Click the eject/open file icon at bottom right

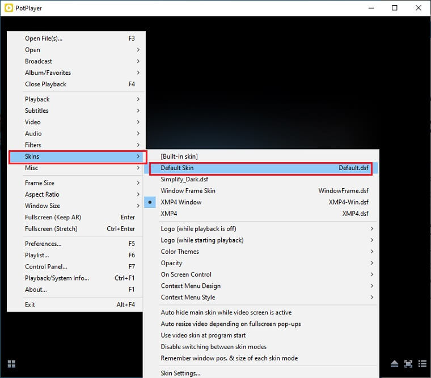coord(395,364)
